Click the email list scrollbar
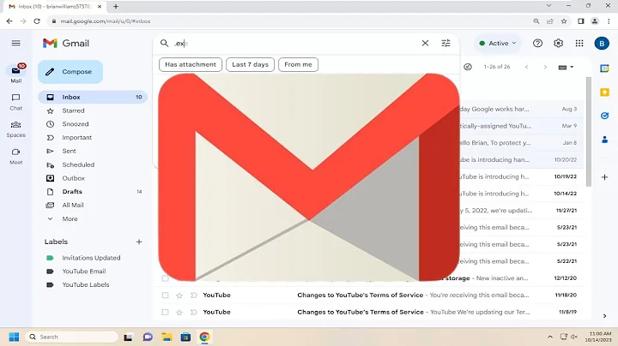This screenshot has height=346, width=618. pyautogui.click(x=589, y=132)
